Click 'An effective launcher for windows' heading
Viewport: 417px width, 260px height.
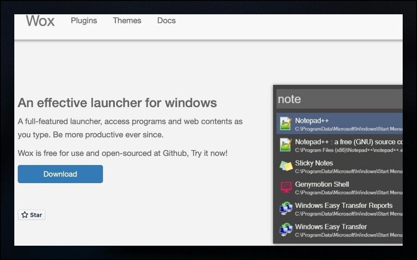(117, 103)
